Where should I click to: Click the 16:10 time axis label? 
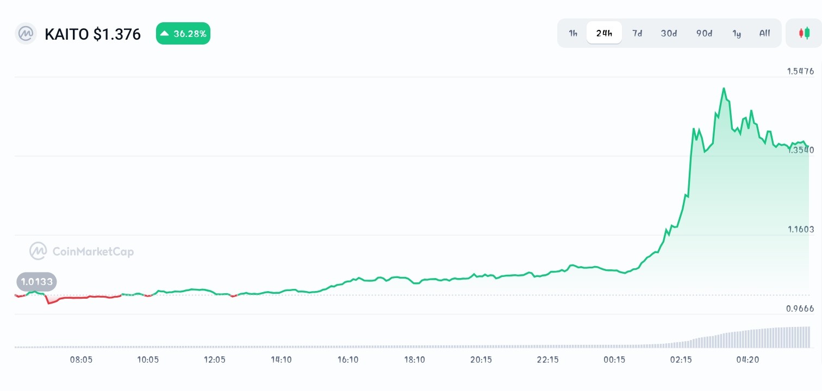tap(348, 360)
